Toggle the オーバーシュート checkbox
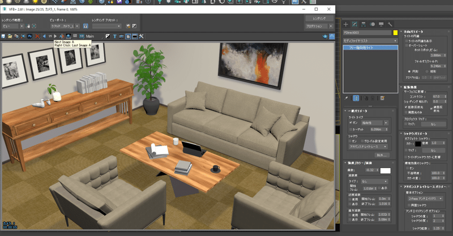Image resolution: width=453 pixels, height=236 pixels. click(x=407, y=46)
